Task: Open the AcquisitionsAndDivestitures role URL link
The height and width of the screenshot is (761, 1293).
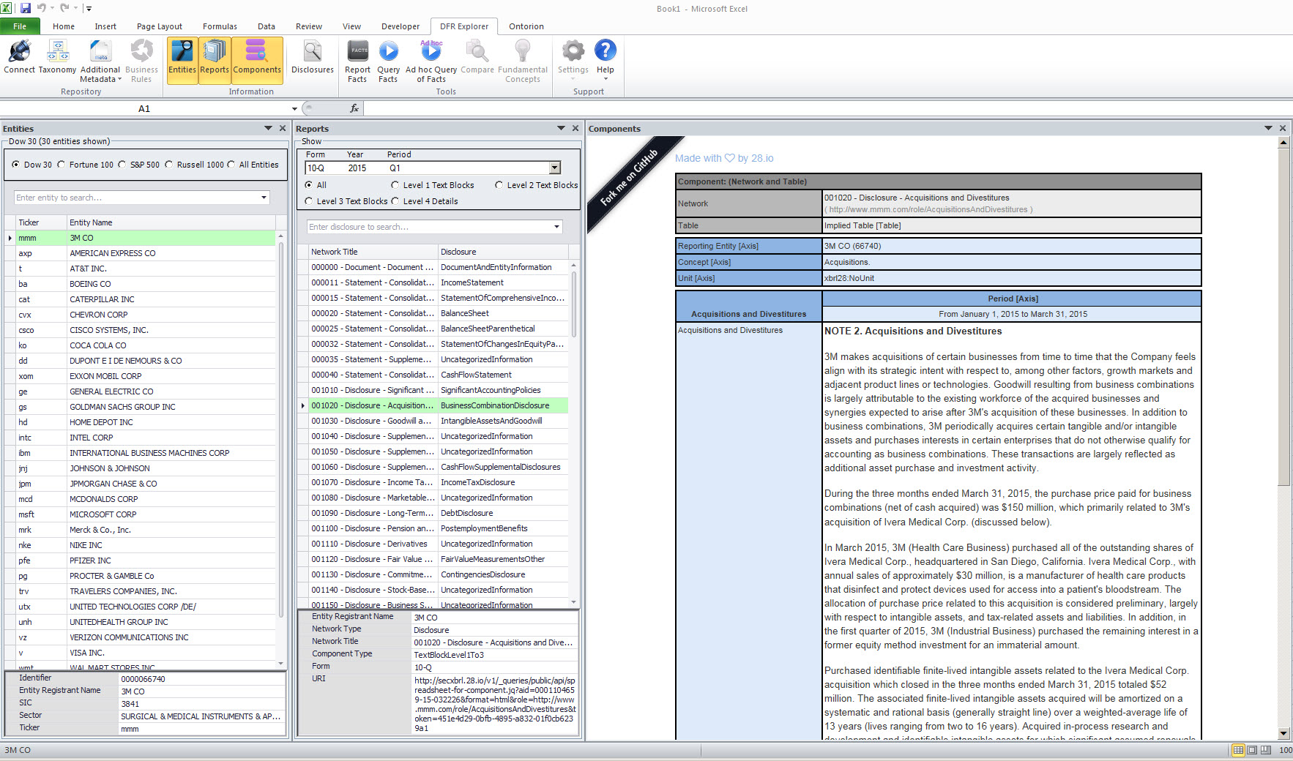Action: [x=928, y=209]
